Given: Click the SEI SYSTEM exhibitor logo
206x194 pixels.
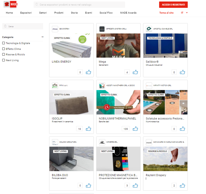Looking at the screenshot, I should pos(55,29).
